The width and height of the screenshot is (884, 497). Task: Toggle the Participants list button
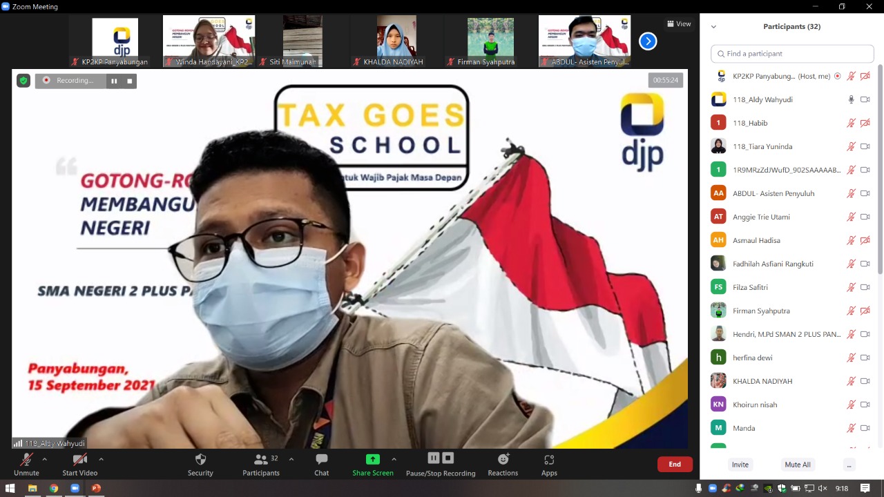(261, 460)
